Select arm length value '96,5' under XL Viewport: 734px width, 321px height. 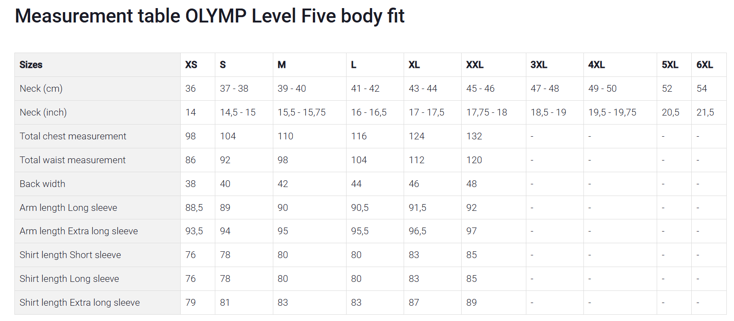pos(417,231)
